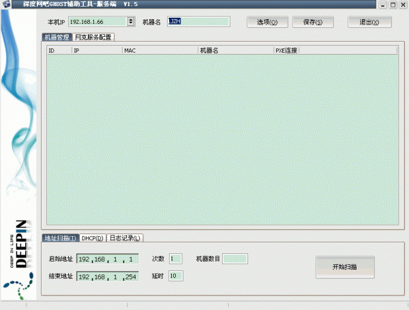Sort by the ID column header
The image size is (409, 310).
tap(59, 50)
